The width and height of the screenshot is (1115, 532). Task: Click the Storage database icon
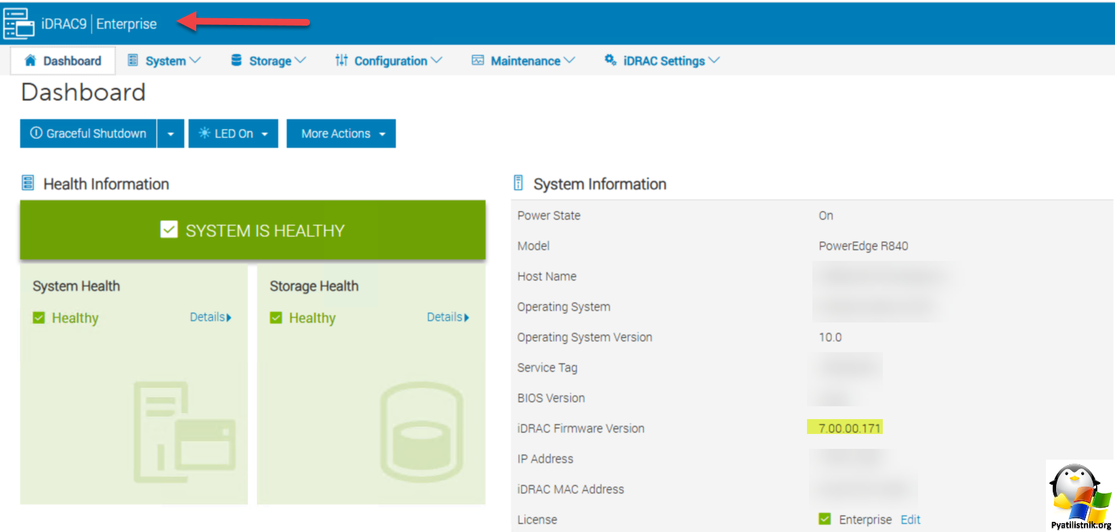tap(236, 60)
